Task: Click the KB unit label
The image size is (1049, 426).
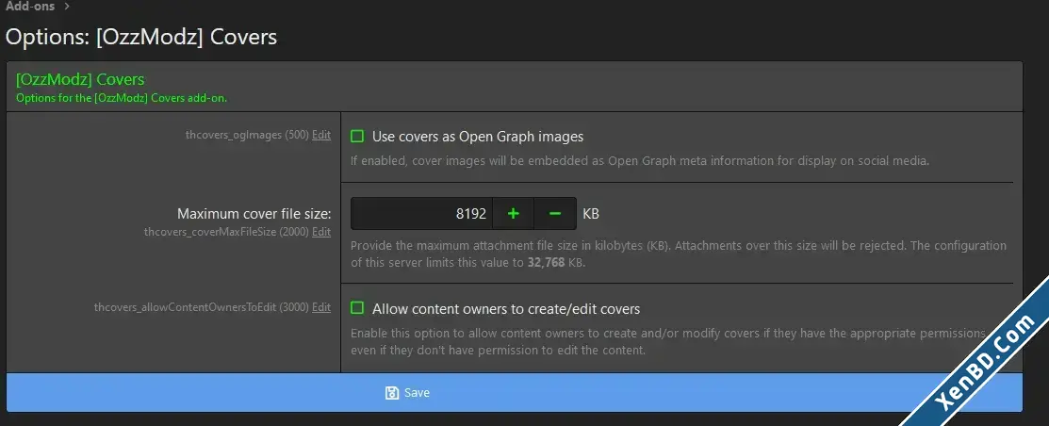Action: pyautogui.click(x=591, y=214)
